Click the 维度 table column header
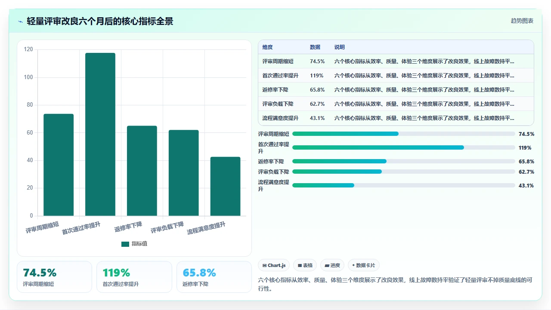 [x=267, y=47]
